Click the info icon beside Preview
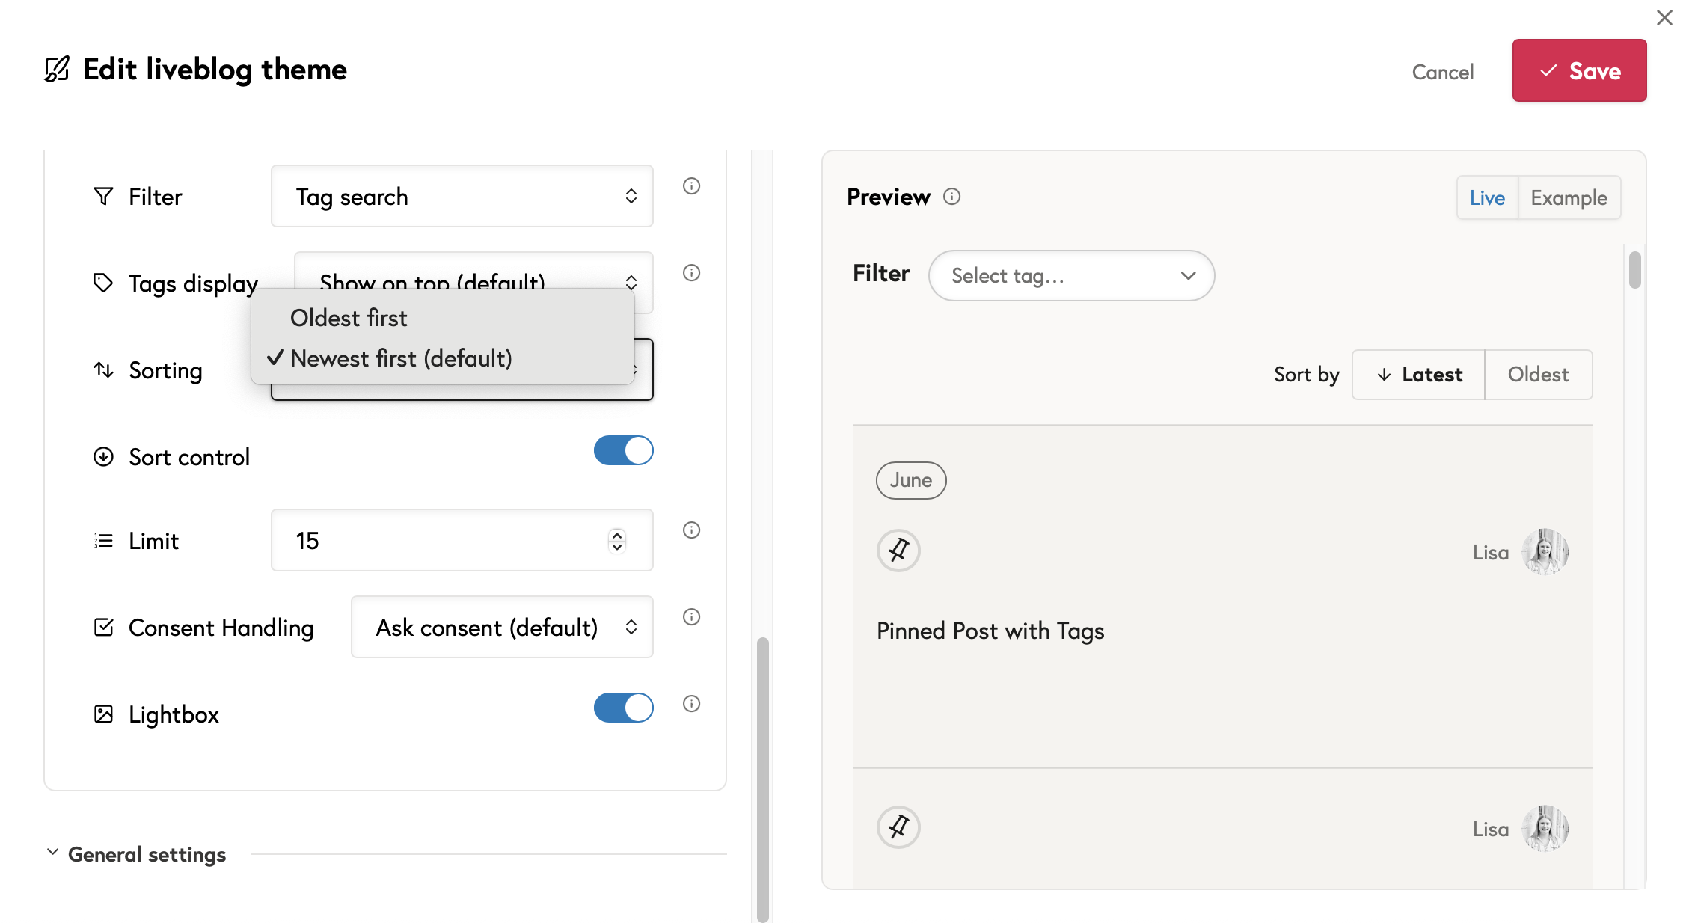 tap(951, 197)
